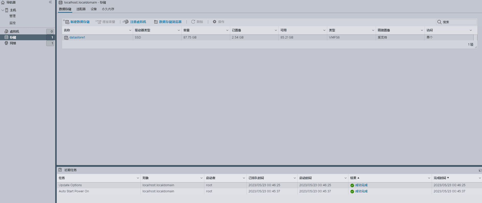Switch to the 设备 tab

pyautogui.click(x=94, y=9)
